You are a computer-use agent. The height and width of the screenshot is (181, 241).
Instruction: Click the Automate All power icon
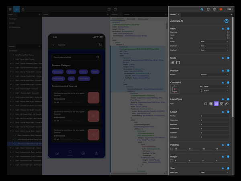coord(226,21)
